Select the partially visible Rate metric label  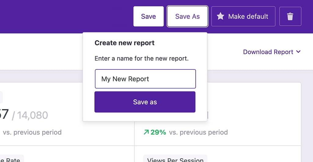click(12, 160)
